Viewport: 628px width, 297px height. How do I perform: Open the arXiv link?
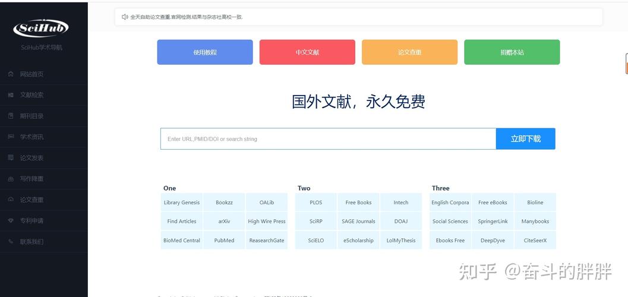tap(225, 222)
